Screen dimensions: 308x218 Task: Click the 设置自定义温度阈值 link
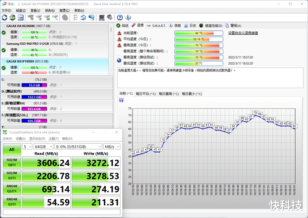tap(243, 33)
